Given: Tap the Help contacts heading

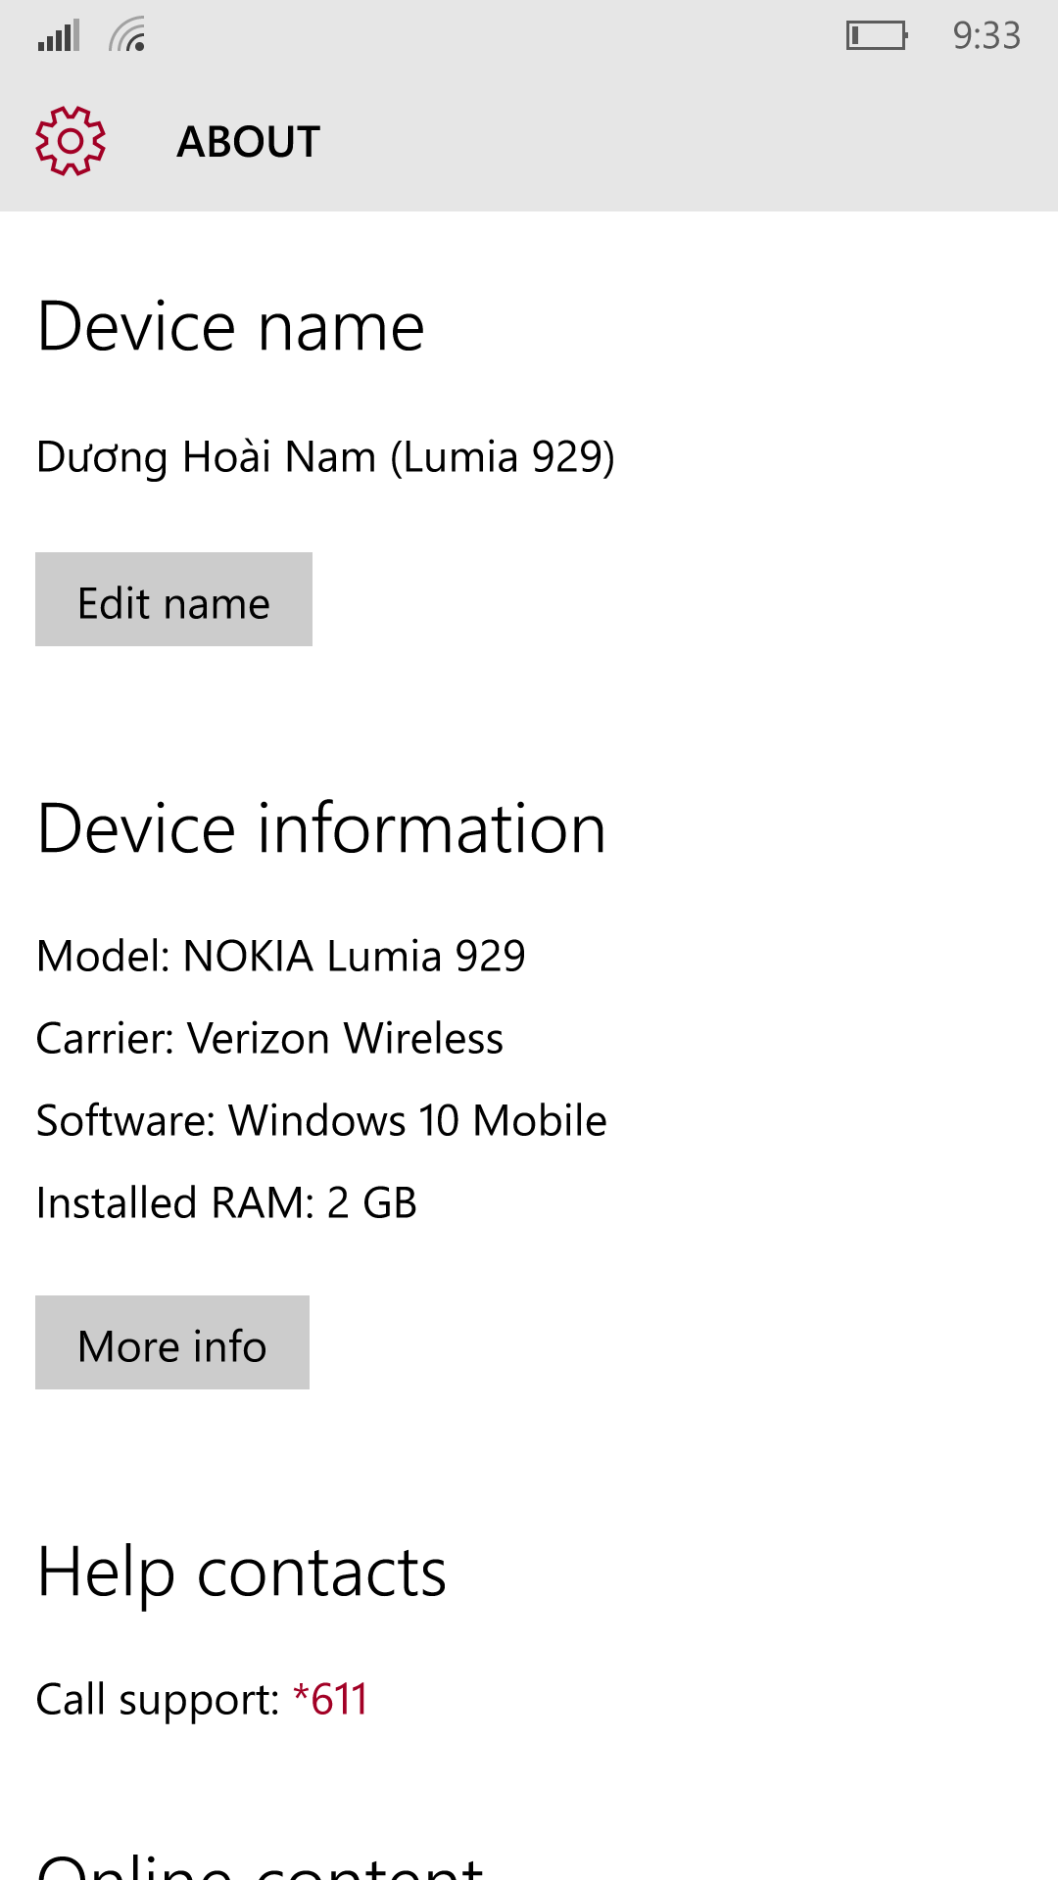Looking at the screenshot, I should point(242,1573).
